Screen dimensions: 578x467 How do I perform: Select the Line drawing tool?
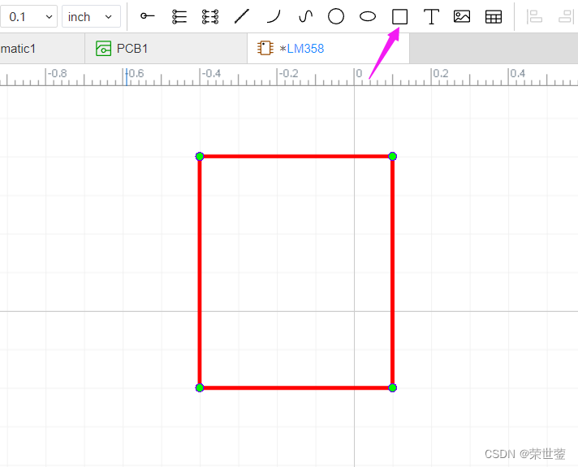point(242,16)
